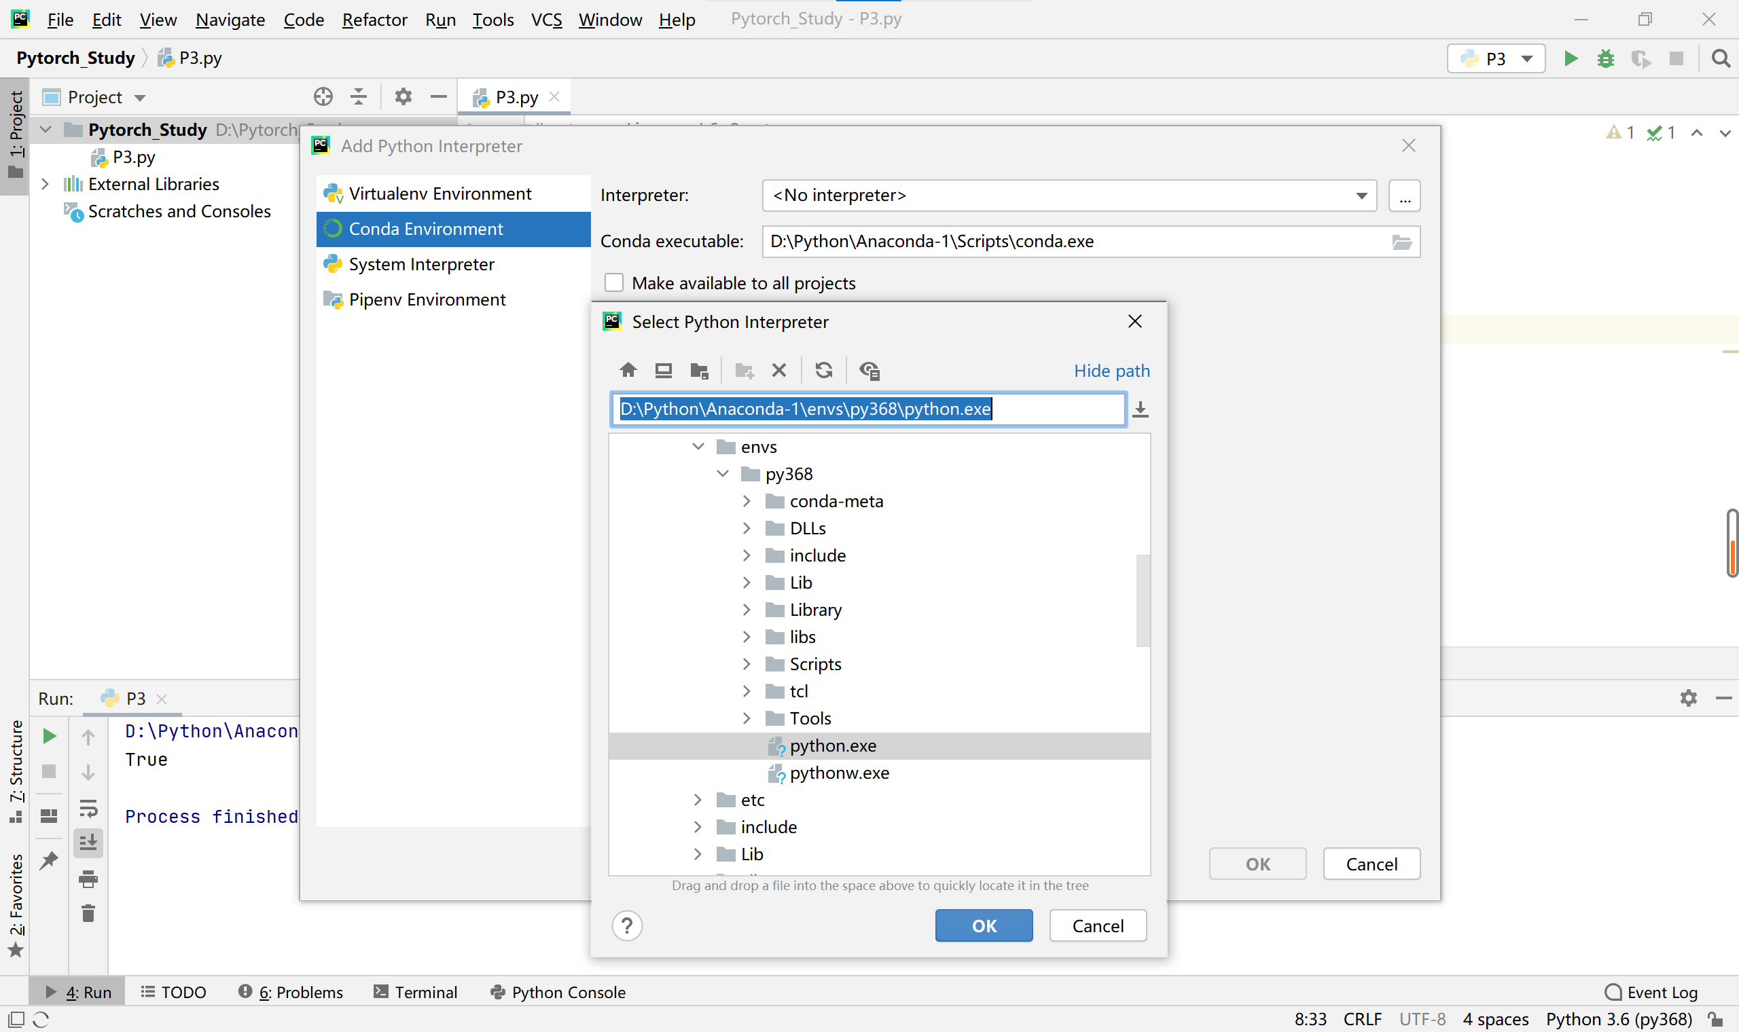This screenshot has width=1739, height=1032.
Task: Click the file tree vertical scrollbar
Action: point(1143,600)
